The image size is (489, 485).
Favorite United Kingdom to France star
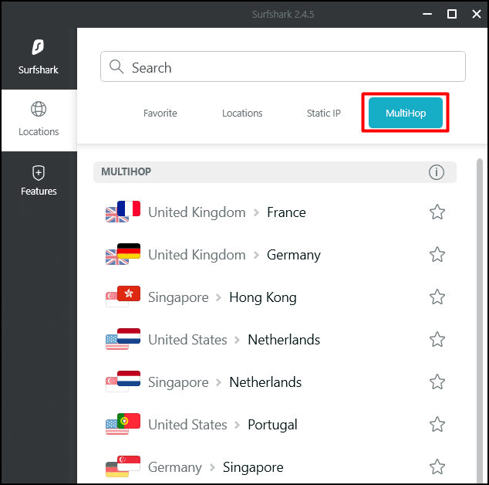point(437,212)
